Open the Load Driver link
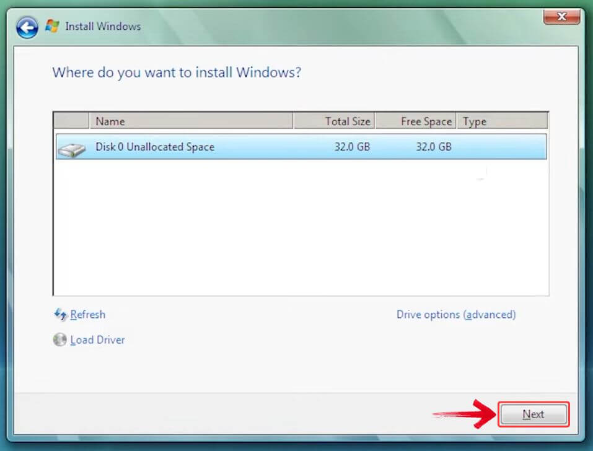The image size is (593, 451). pyautogui.click(x=97, y=340)
